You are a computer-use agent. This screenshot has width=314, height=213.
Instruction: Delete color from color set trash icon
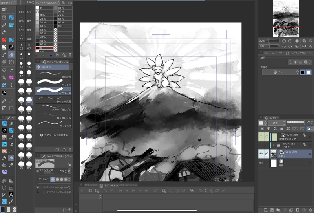70,55
